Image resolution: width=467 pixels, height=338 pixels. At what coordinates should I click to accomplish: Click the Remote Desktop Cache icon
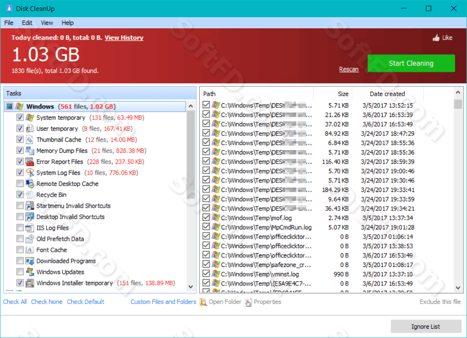30,184
